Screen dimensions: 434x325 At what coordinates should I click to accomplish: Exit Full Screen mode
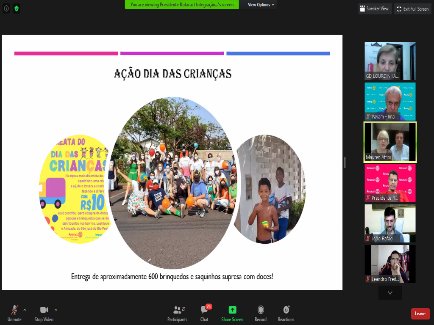click(x=412, y=9)
